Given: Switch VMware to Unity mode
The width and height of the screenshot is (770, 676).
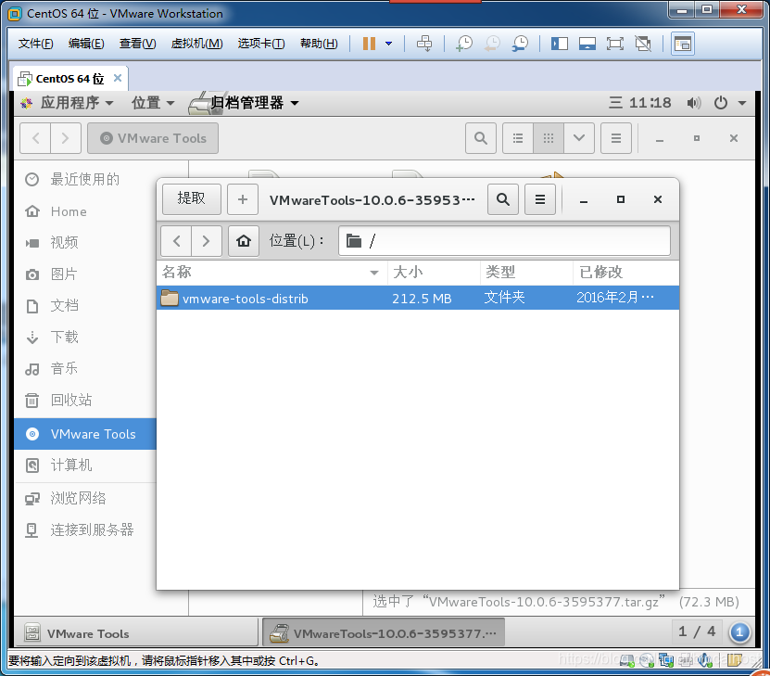Looking at the screenshot, I should 643,44.
